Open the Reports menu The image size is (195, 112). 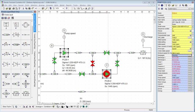[69, 5]
